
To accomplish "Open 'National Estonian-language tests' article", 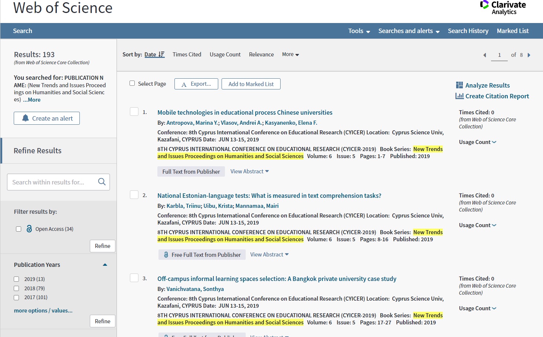I will 269,195.
